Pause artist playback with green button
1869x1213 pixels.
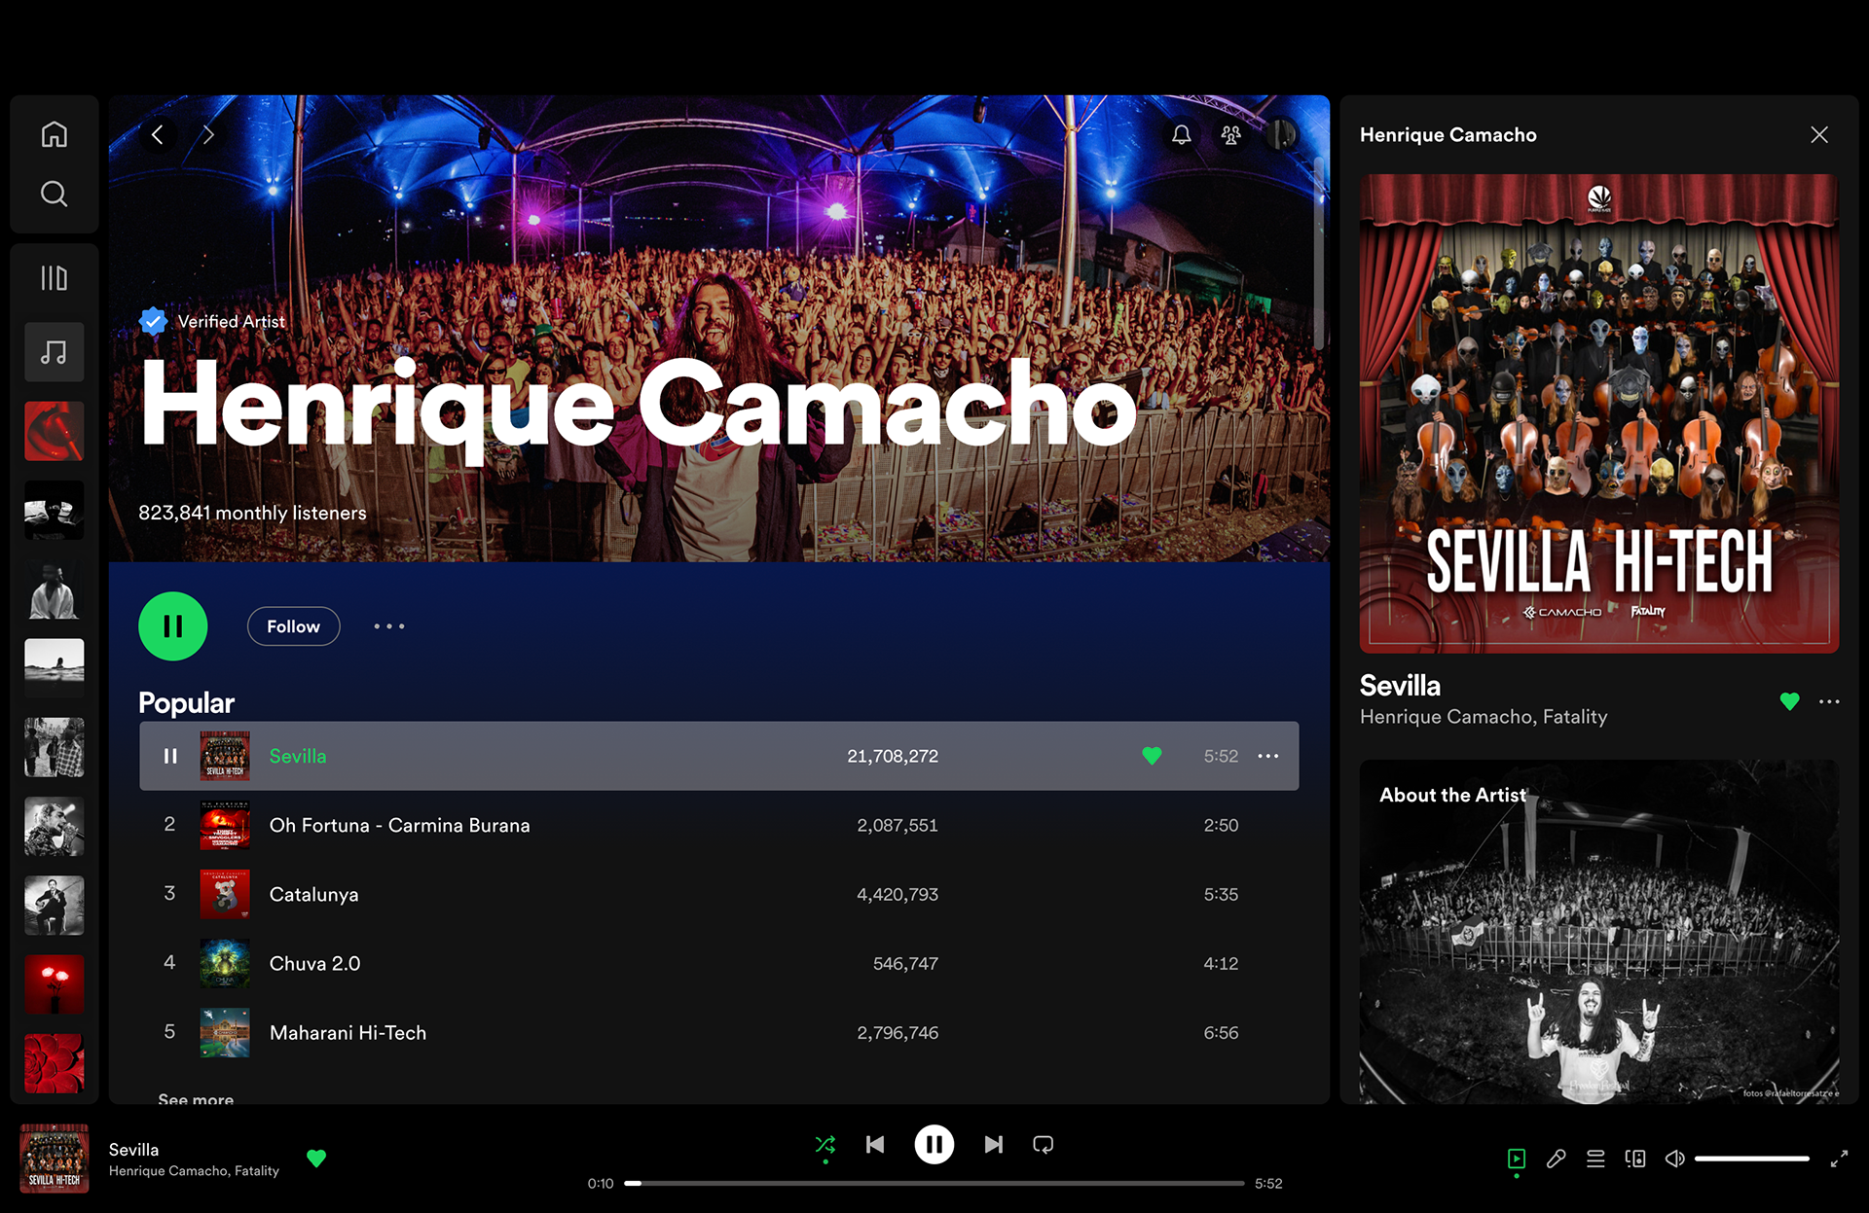(x=173, y=626)
